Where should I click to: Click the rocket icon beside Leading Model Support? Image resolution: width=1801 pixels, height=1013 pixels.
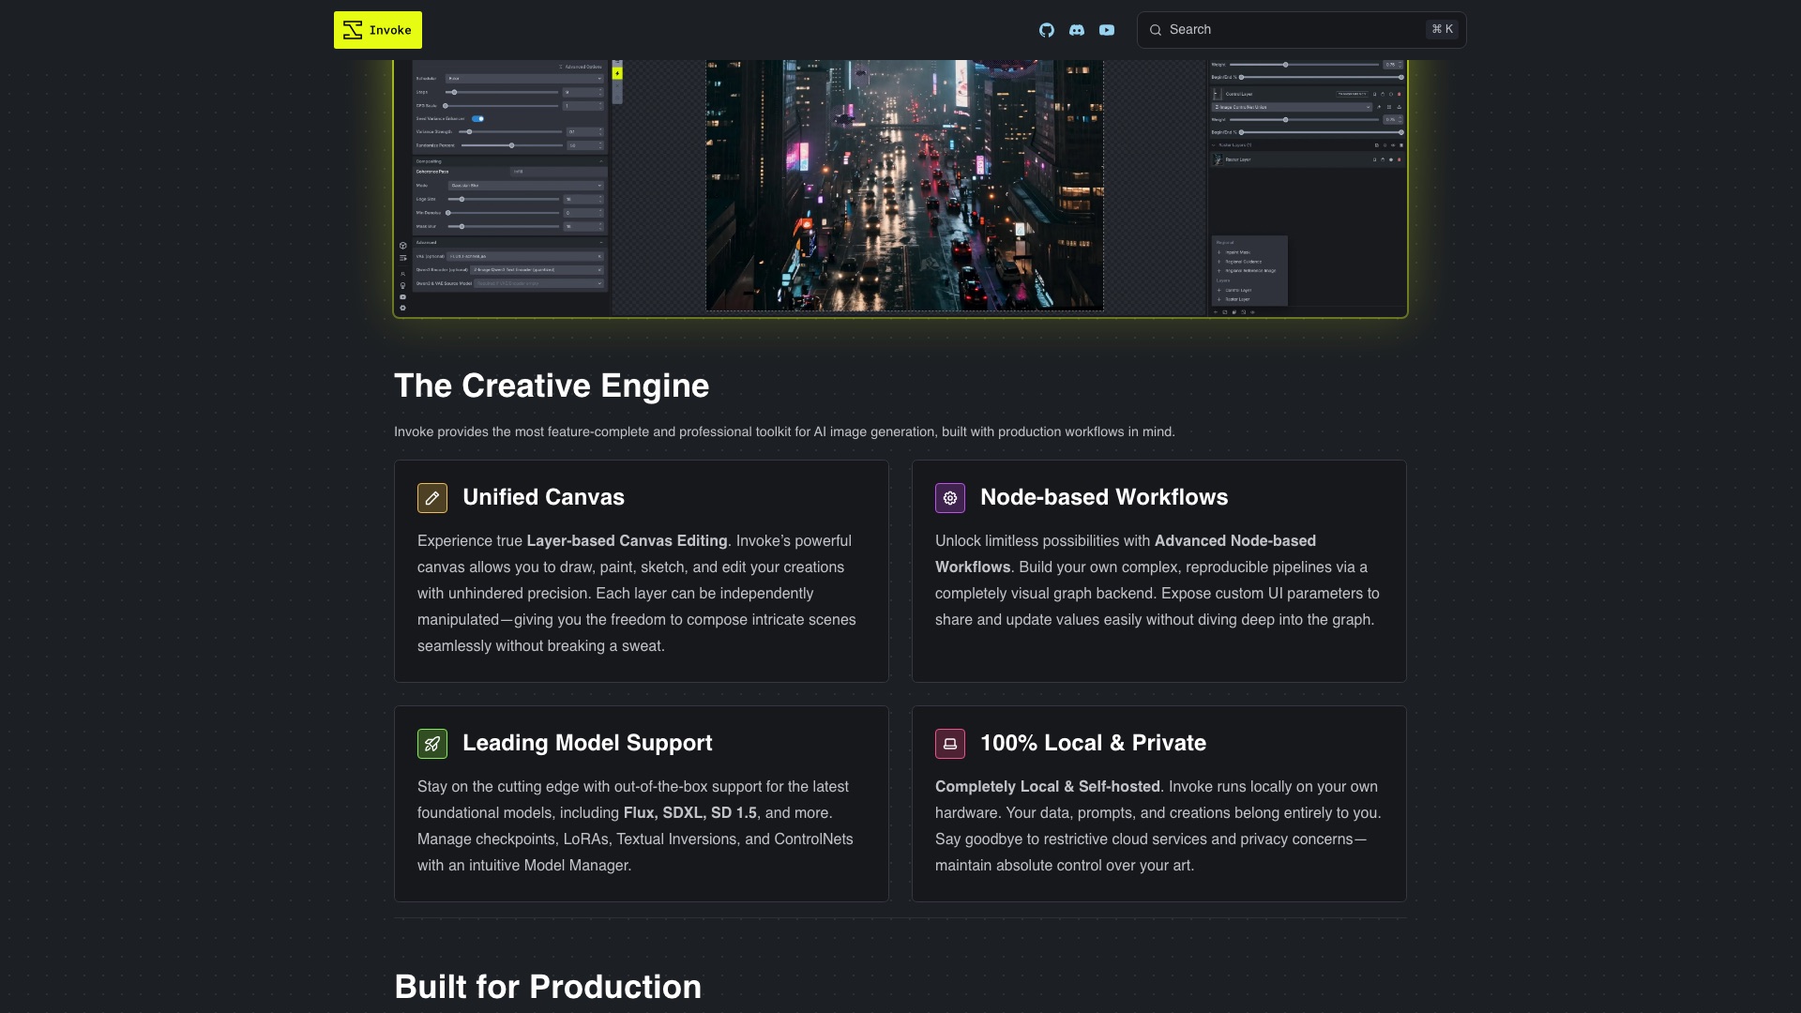(x=432, y=744)
